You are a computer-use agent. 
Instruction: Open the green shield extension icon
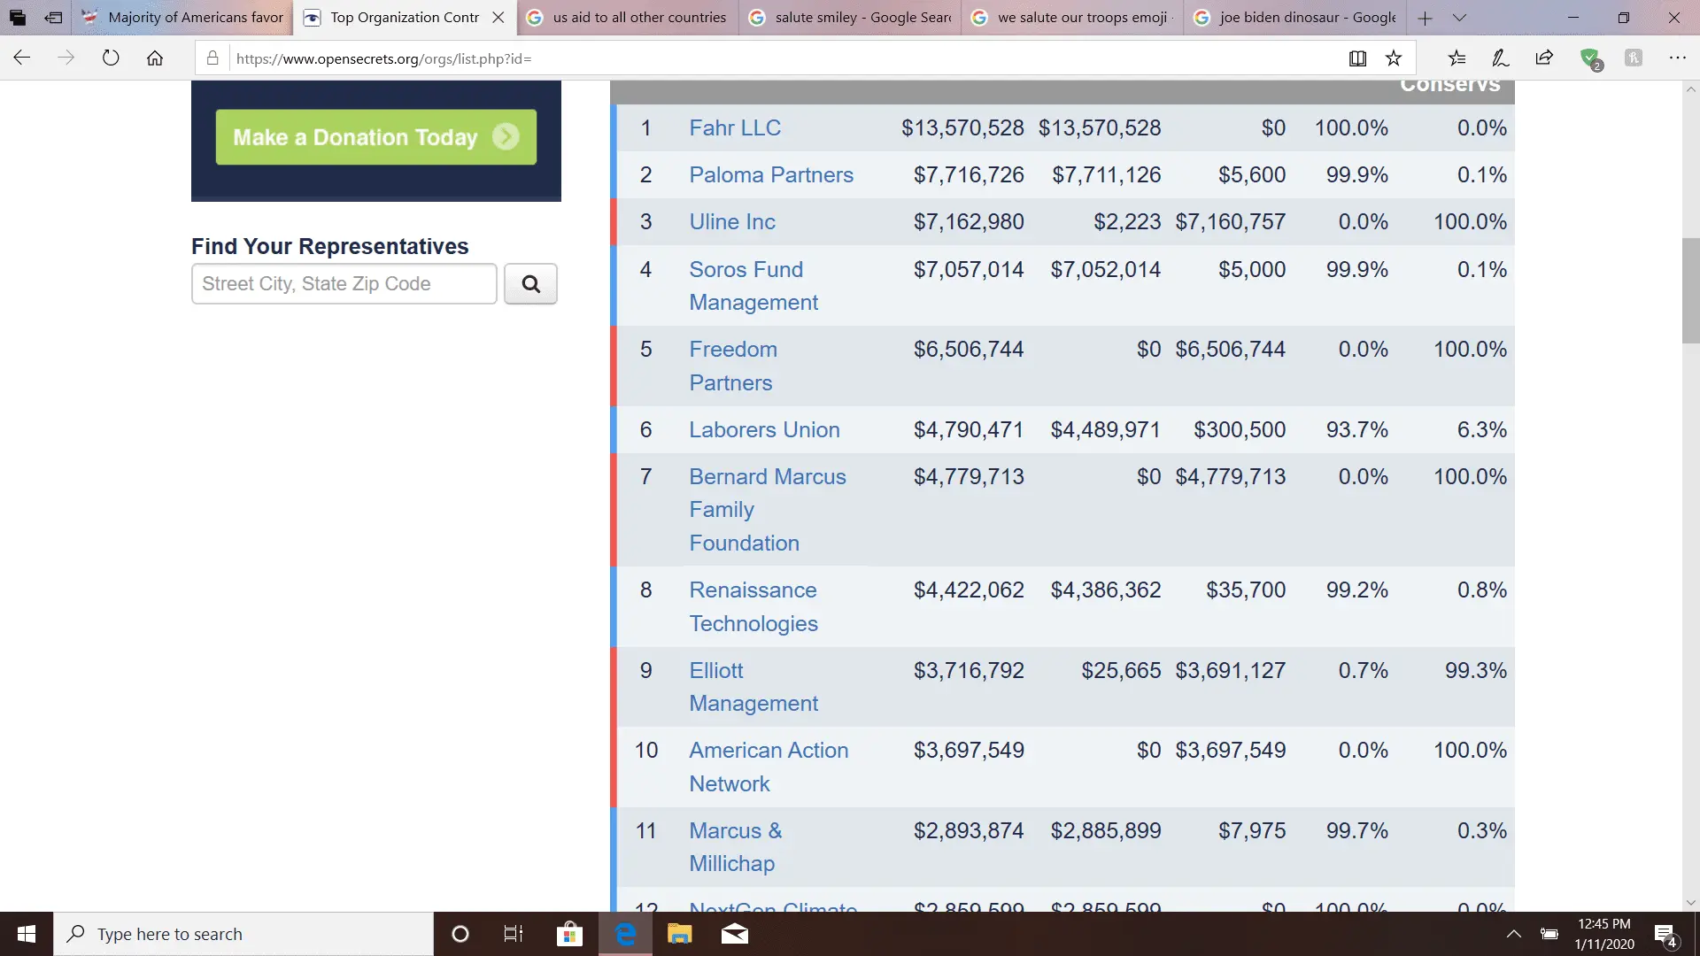(x=1590, y=58)
